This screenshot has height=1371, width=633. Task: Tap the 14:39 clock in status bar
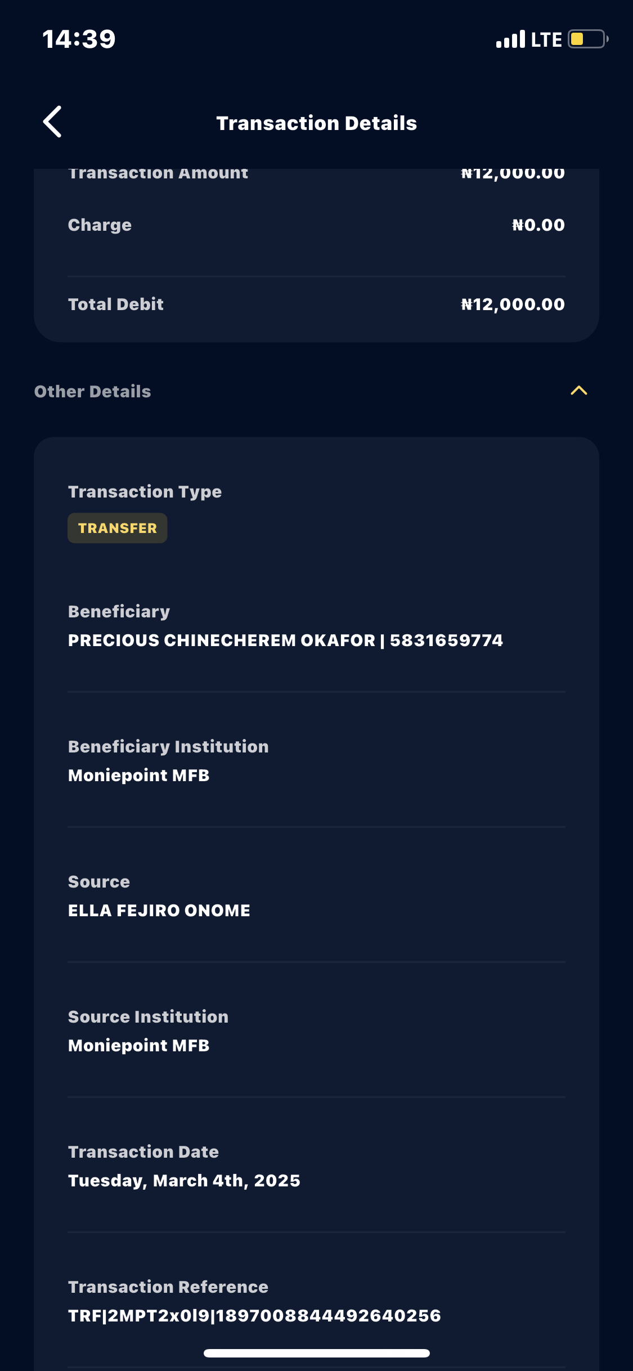pos(79,39)
